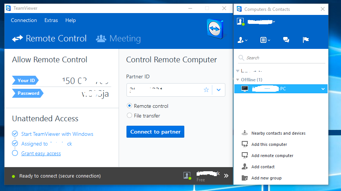The image size is (341, 191).
Task: Click the TeamViewer logo icon in header
Action: click(x=216, y=29)
